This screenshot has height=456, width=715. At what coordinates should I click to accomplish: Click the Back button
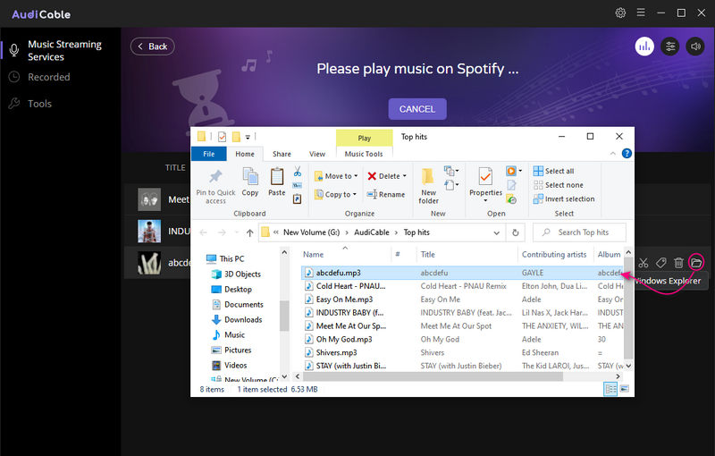pos(152,46)
